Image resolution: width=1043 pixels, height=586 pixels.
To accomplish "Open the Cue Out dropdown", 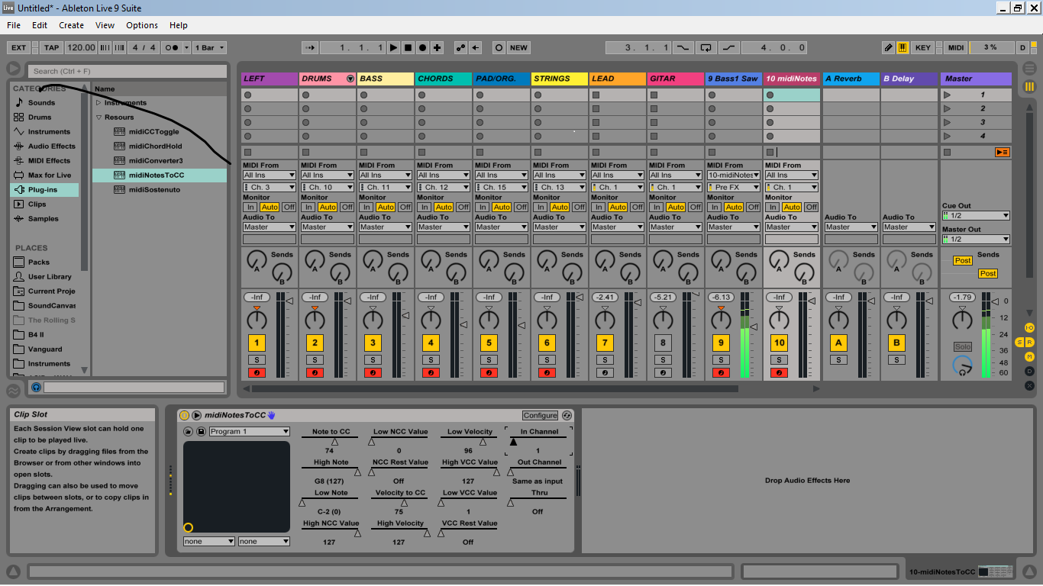I will (976, 215).
